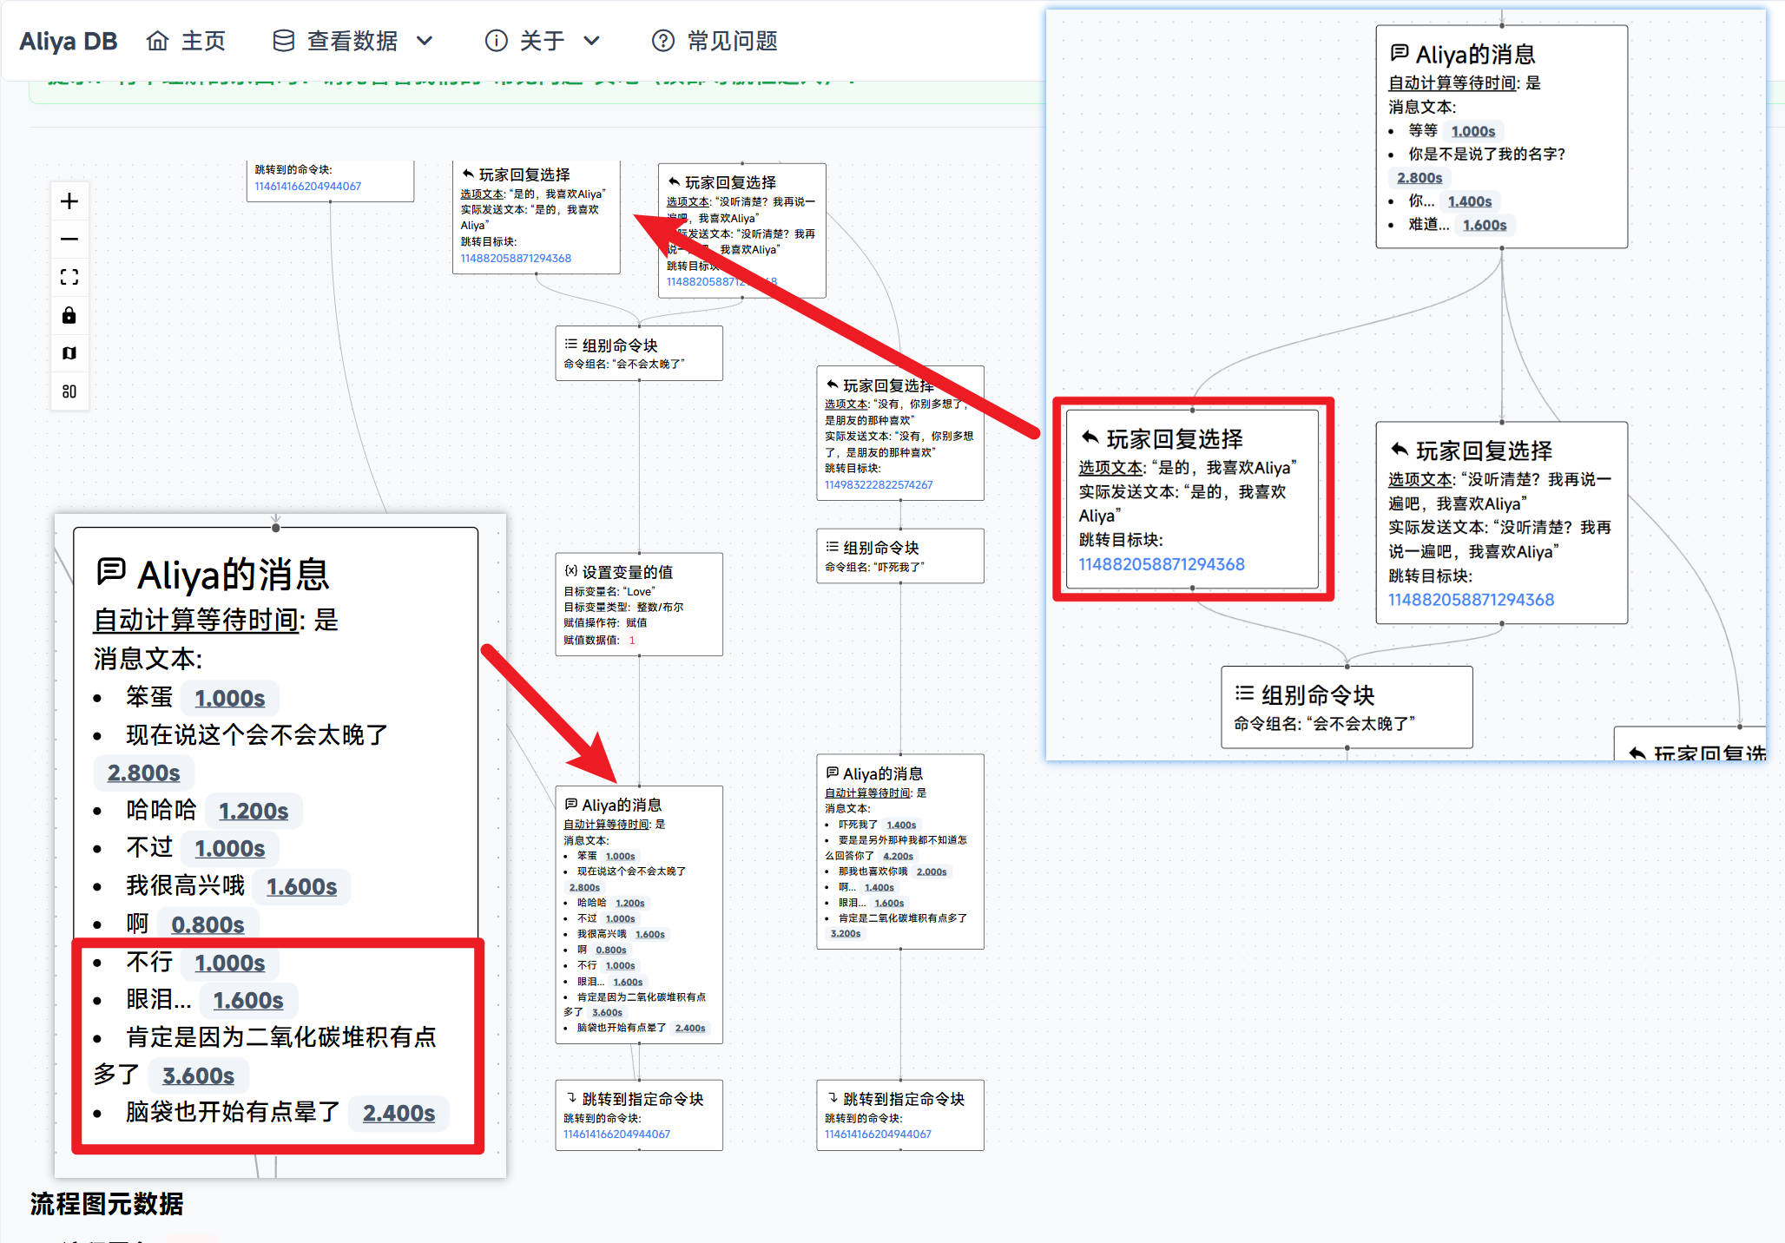Zoom in with the plus control

click(69, 201)
